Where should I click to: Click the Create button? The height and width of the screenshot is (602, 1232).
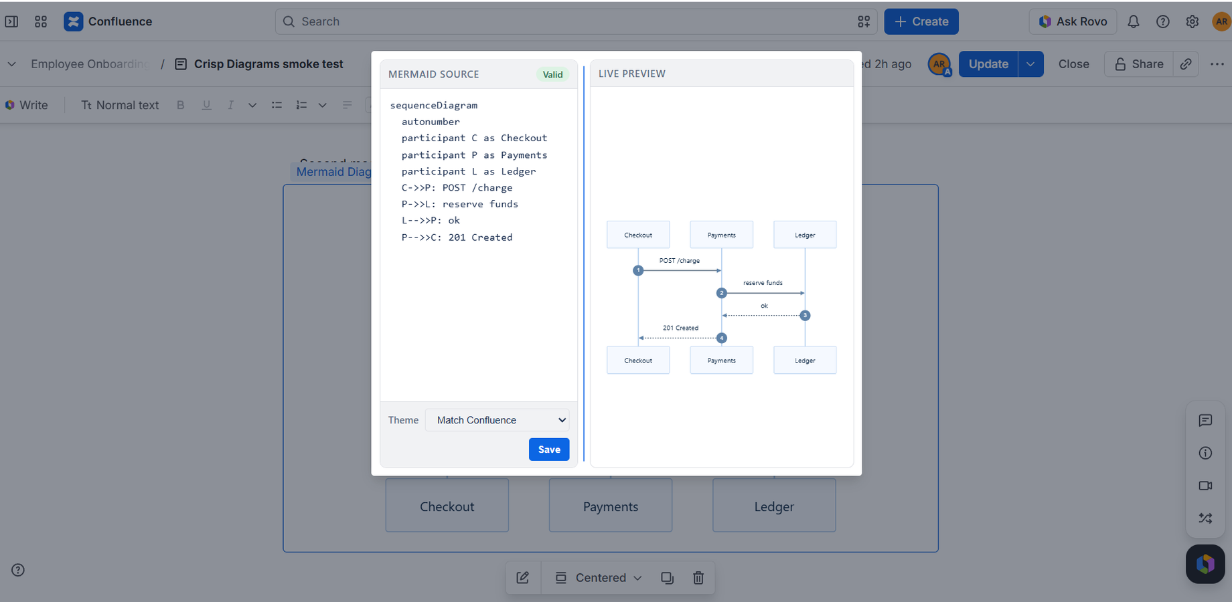click(x=921, y=21)
